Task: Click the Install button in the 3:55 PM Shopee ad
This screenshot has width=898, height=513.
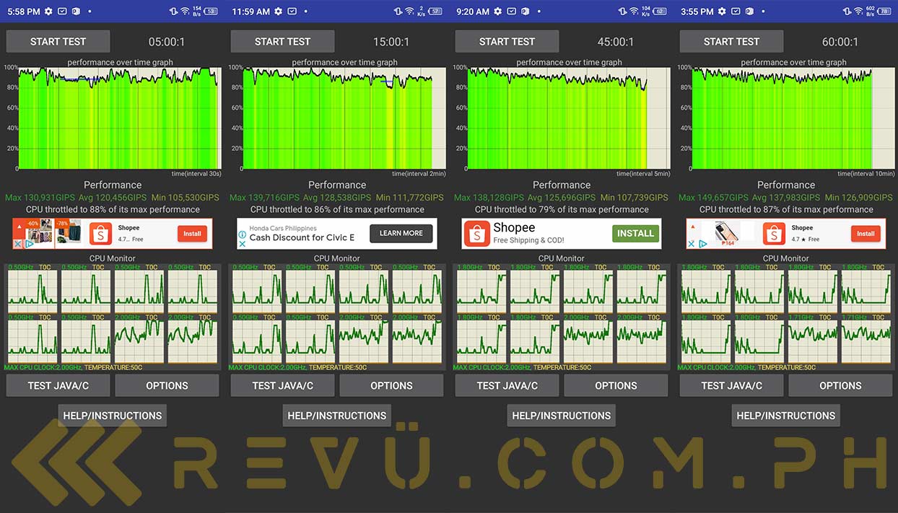Action: (866, 234)
